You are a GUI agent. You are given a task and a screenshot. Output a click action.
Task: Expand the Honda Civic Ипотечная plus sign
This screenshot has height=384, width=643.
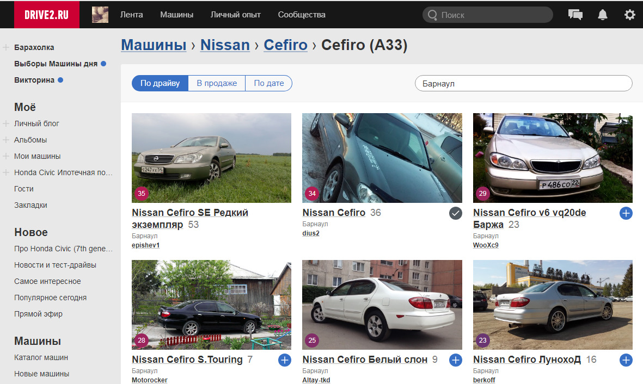(x=6, y=172)
